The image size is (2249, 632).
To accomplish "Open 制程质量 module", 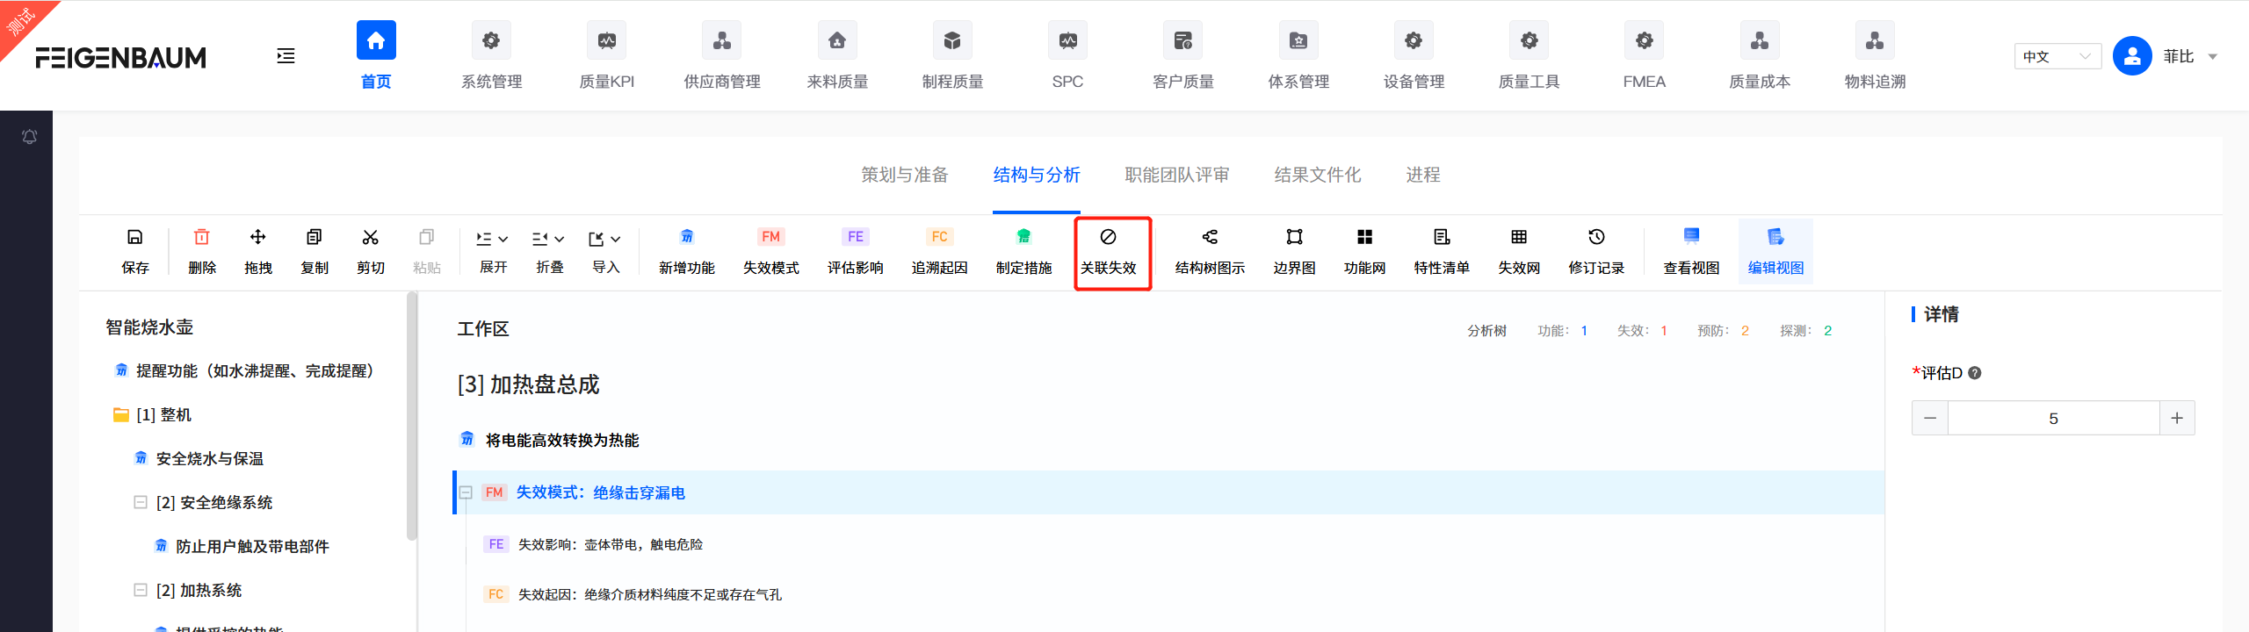I will coord(952,57).
